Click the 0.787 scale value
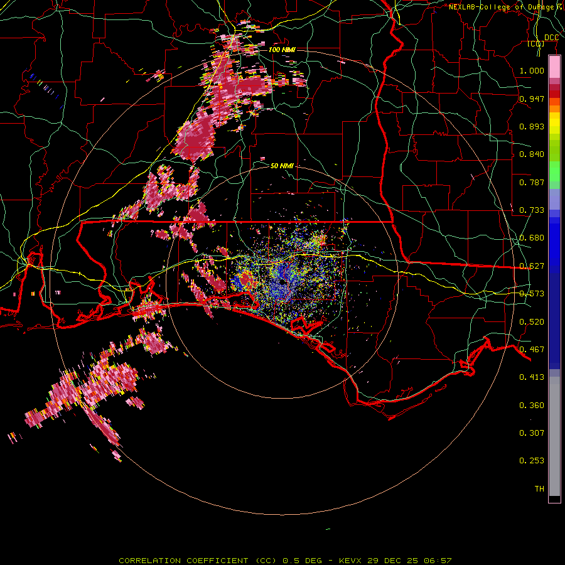Image resolution: width=565 pixels, height=565 pixels. (532, 182)
